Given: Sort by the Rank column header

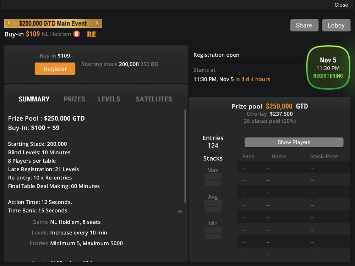Looking at the screenshot, I should 248,156.
